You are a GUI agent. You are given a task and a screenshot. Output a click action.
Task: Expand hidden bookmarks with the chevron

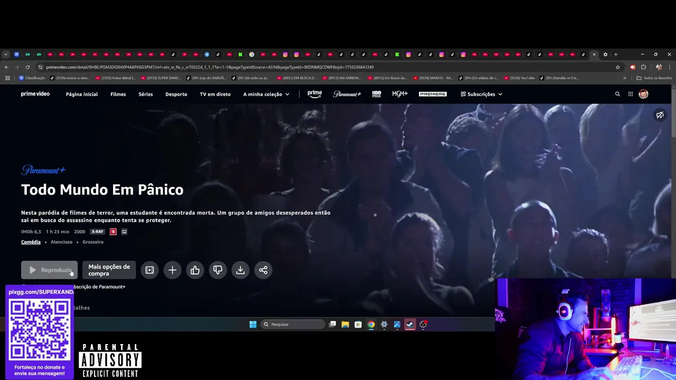pos(625,78)
